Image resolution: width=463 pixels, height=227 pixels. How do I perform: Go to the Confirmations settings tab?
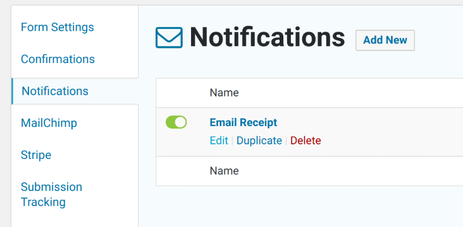coord(58,59)
